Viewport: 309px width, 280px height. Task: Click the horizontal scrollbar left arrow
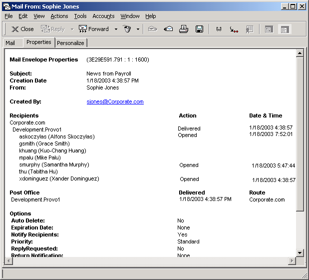pos(8,261)
